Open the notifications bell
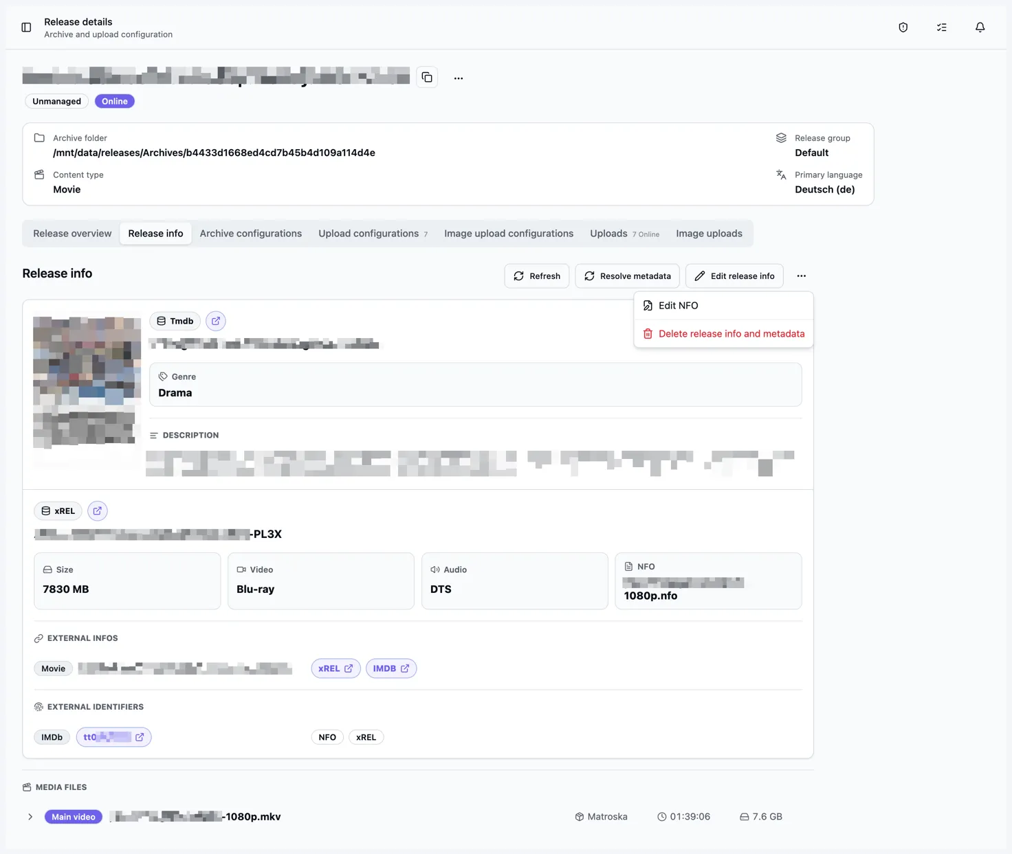The width and height of the screenshot is (1012, 854). click(x=980, y=27)
